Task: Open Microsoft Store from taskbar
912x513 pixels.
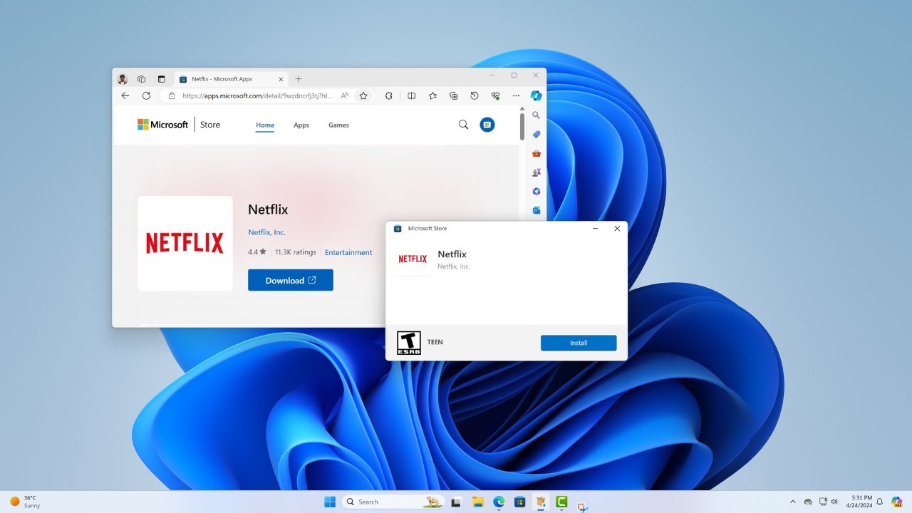Action: pos(520,502)
